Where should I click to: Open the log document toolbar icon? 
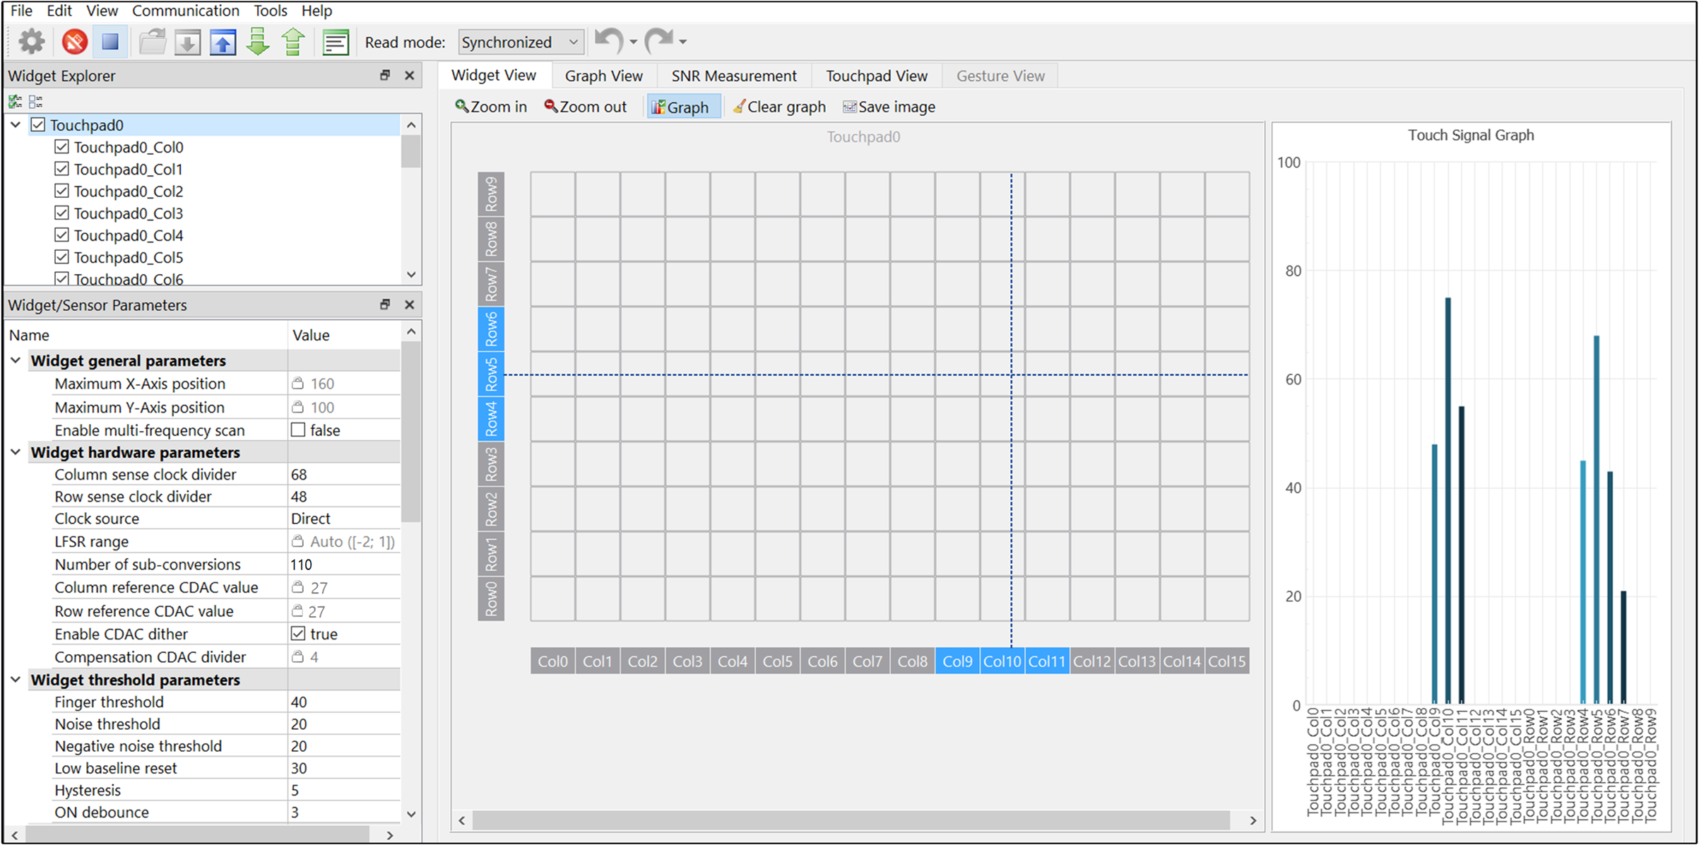[336, 42]
